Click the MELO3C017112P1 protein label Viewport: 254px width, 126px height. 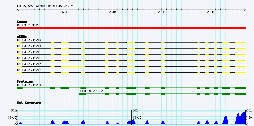pyautogui.click(x=29, y=85)
